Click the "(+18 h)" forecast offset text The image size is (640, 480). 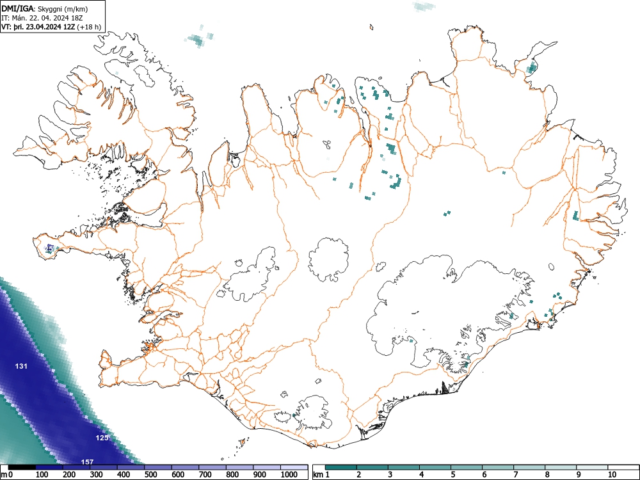point(88,28)
